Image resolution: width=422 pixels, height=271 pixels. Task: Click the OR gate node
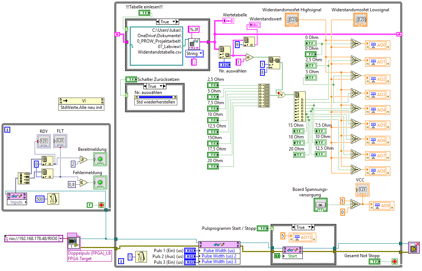[281, 95]
